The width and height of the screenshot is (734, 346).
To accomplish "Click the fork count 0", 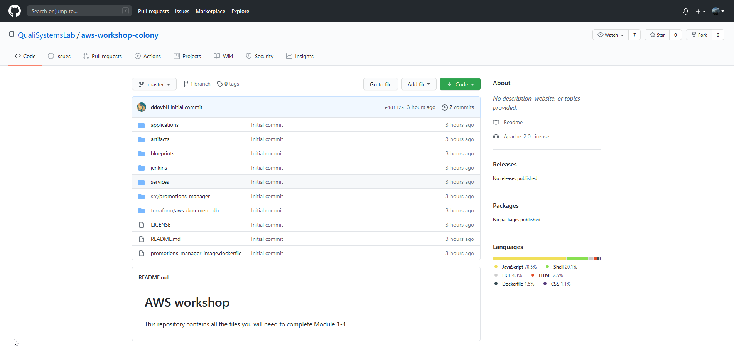I will (718, 35).
